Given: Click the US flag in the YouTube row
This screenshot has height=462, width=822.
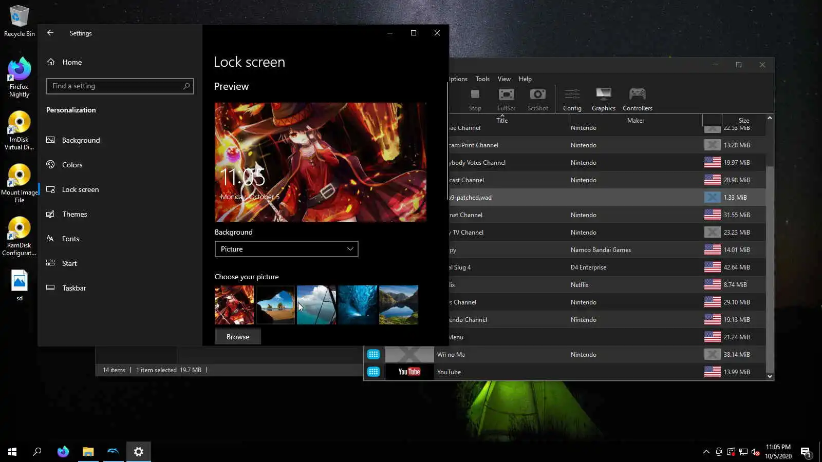Looking at the screenshot, I should click(x=712, y=372).
